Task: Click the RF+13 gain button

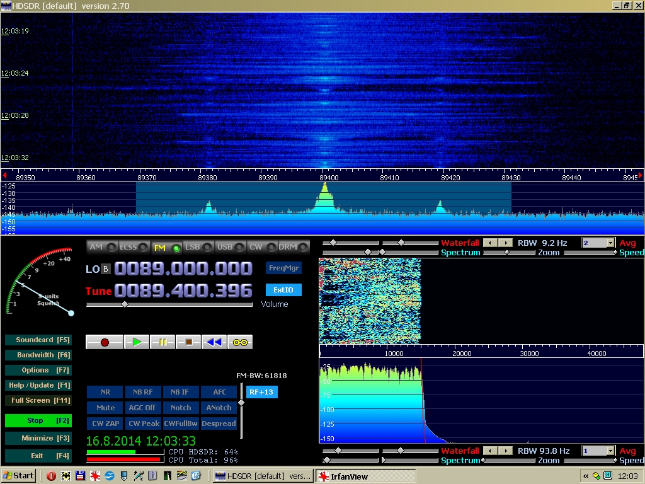Action: click(x=261, y=392)
